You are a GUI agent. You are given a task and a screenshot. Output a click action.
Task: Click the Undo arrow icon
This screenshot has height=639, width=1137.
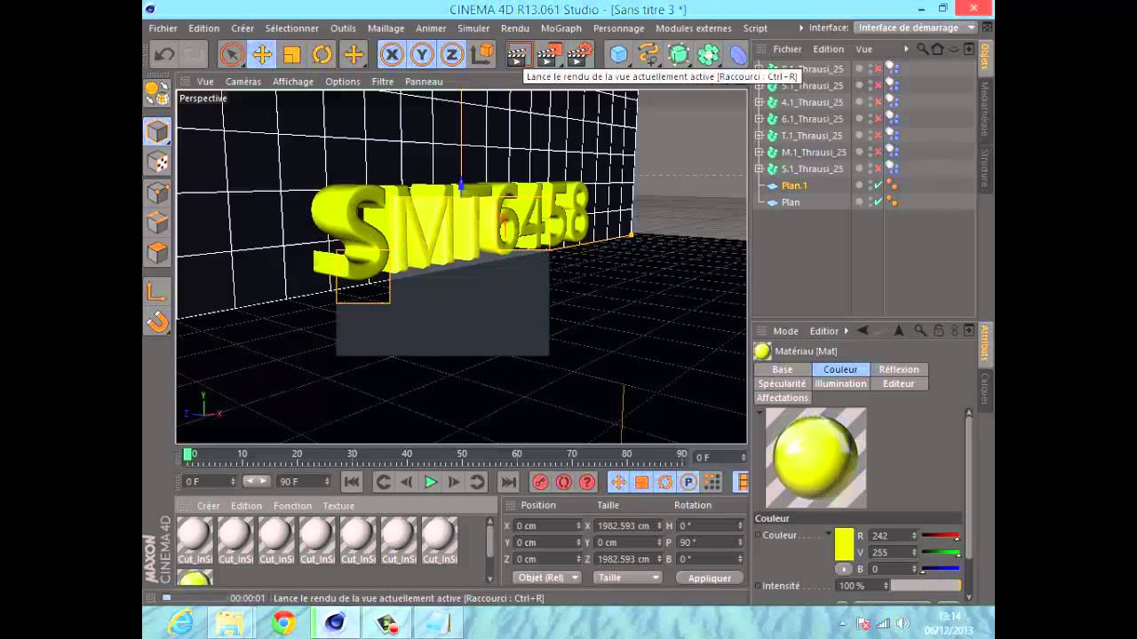pos(164,55)
